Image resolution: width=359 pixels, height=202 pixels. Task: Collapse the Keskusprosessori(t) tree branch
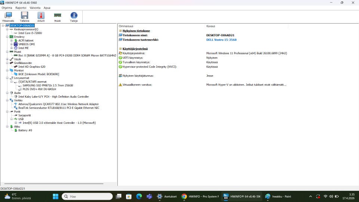click(7, 29)
